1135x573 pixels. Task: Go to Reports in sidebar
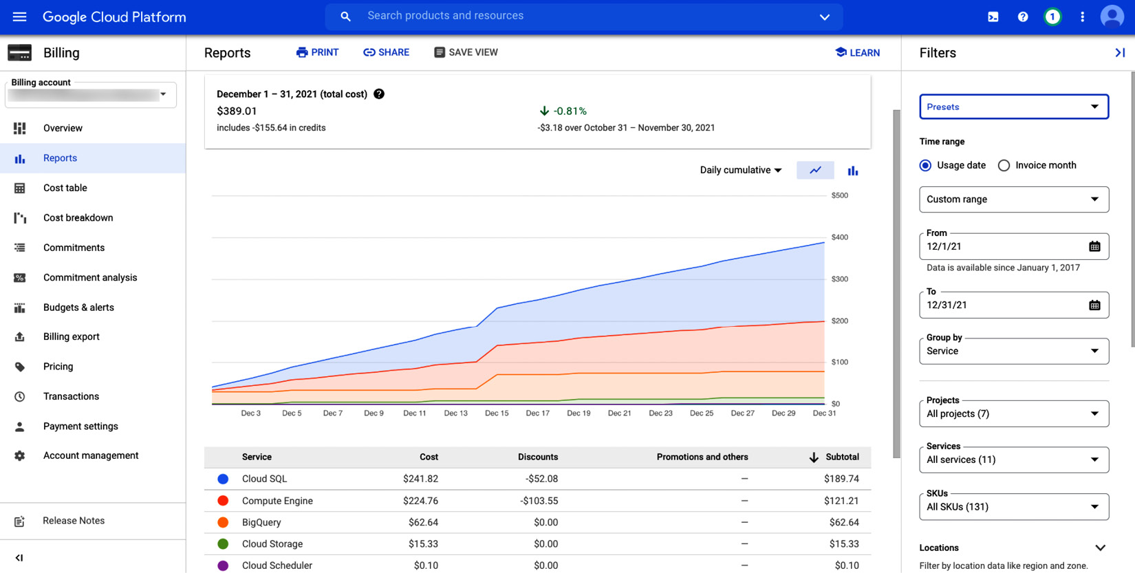click(93, 158)
